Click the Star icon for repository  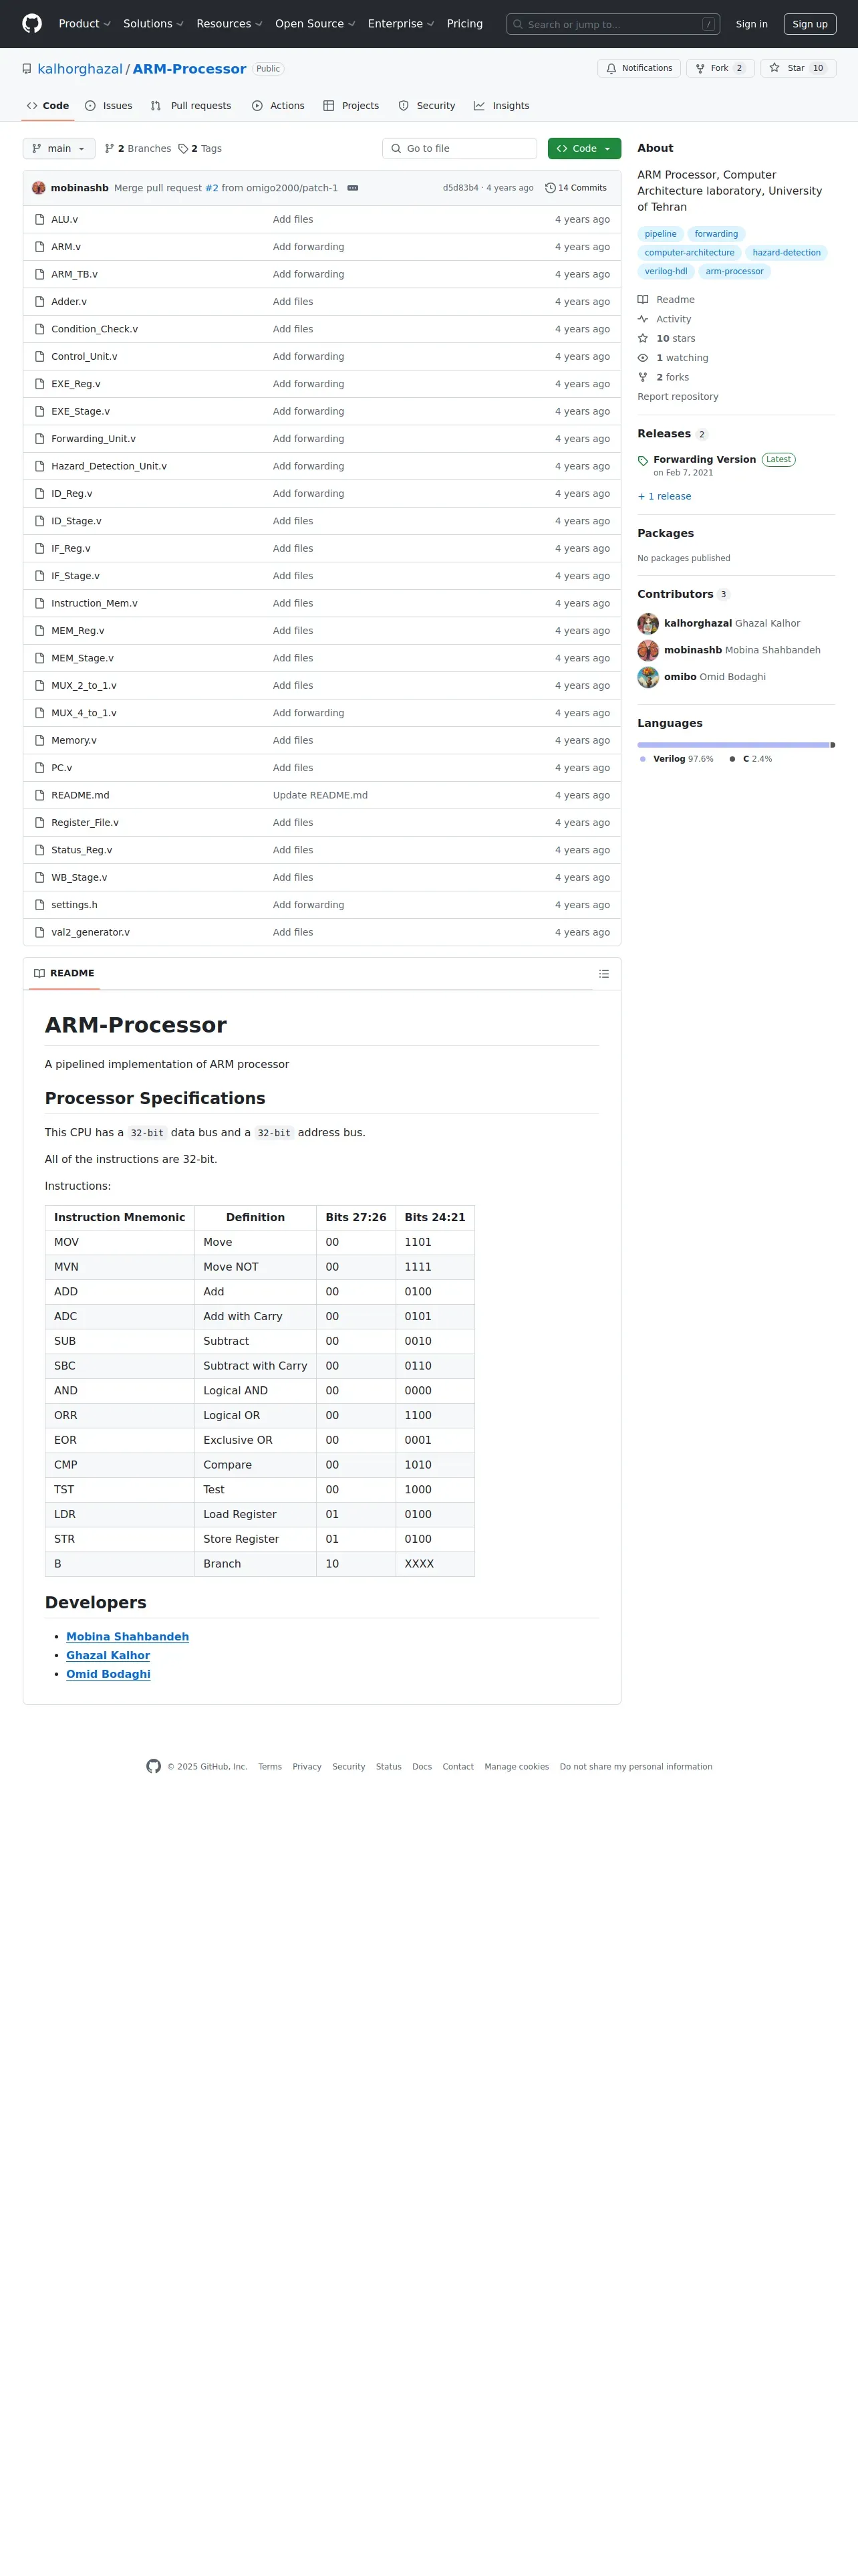point(774,68)
